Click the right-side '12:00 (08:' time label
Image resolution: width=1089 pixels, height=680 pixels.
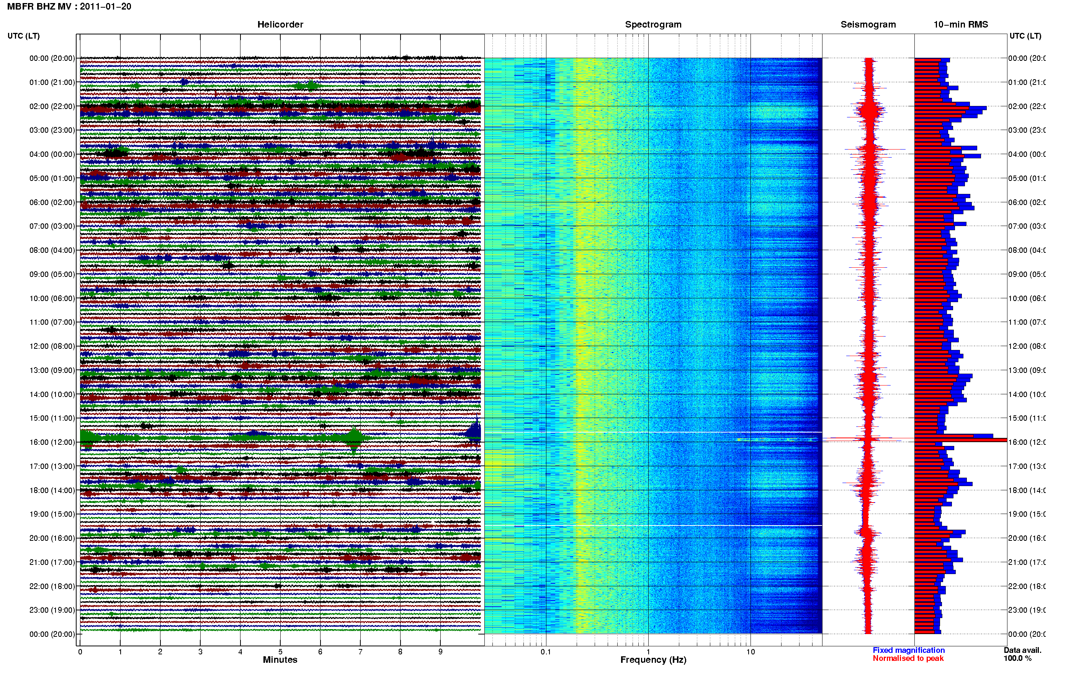[1027, 346]
